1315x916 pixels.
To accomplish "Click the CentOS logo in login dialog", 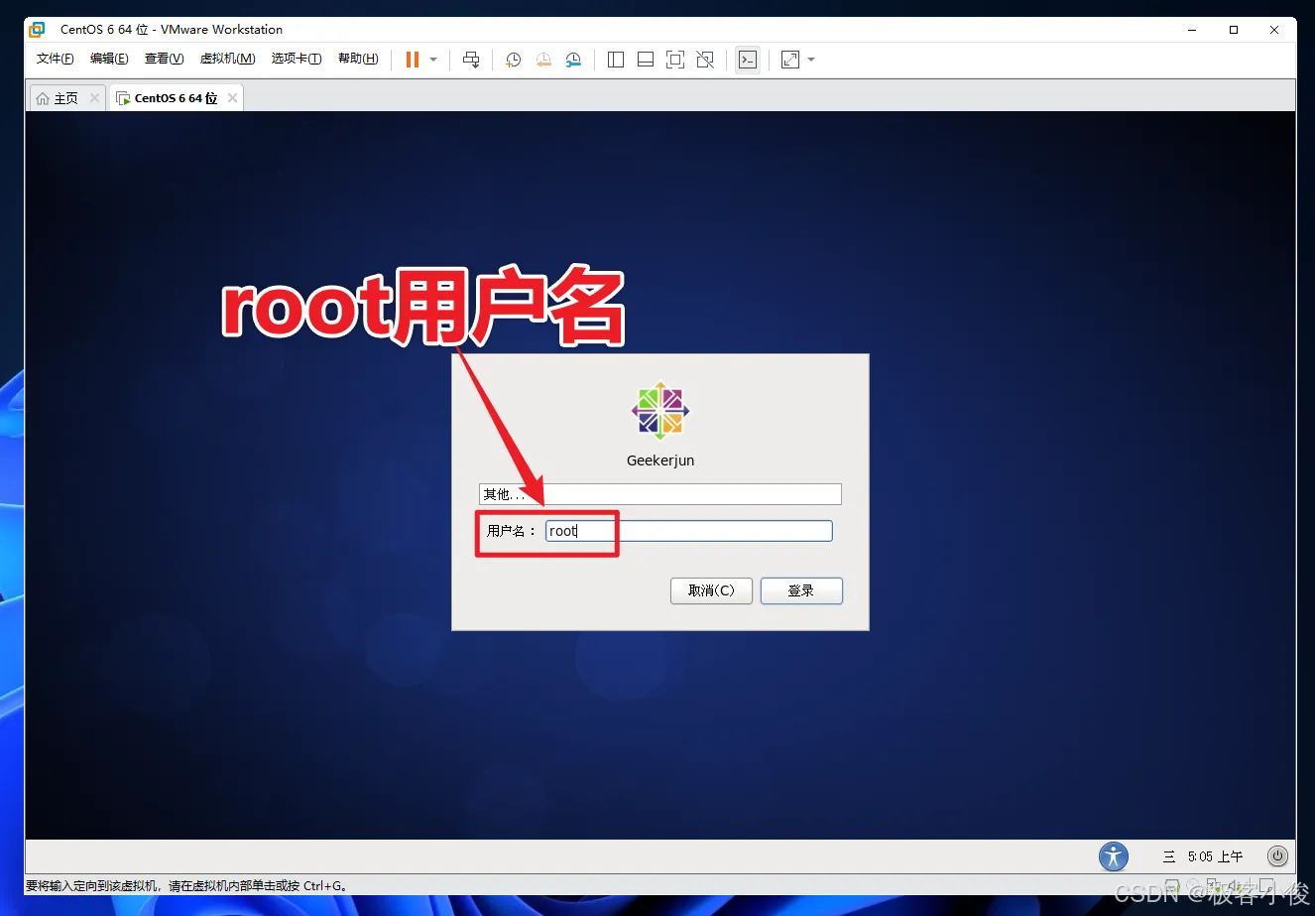I will click(x=660, y=410).
